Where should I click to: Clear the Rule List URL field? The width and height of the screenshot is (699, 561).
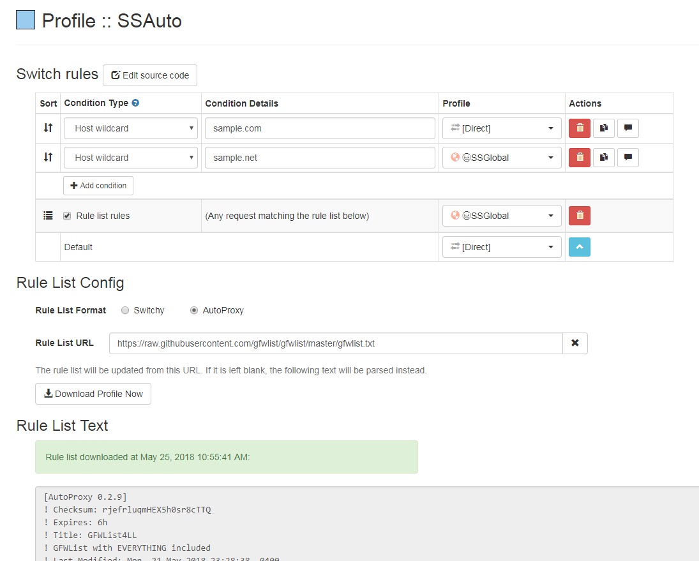(575, 343)
